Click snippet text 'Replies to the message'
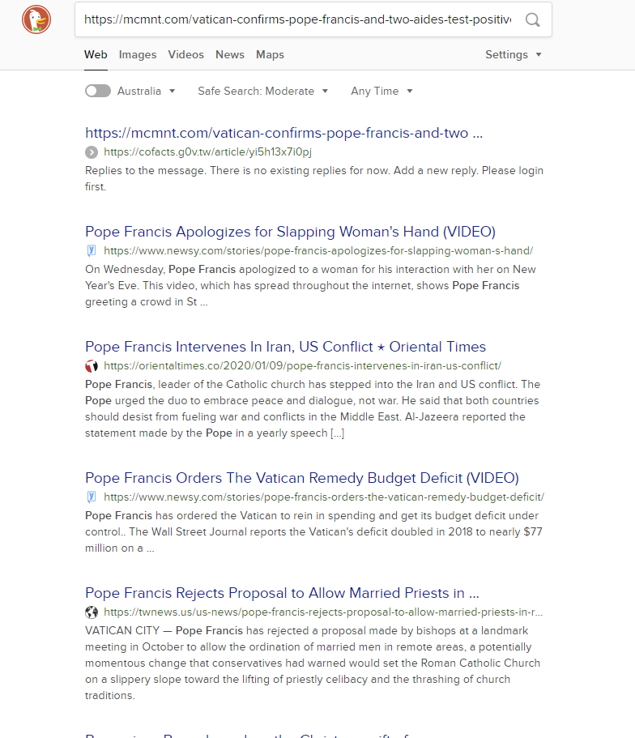 point(146,170)
